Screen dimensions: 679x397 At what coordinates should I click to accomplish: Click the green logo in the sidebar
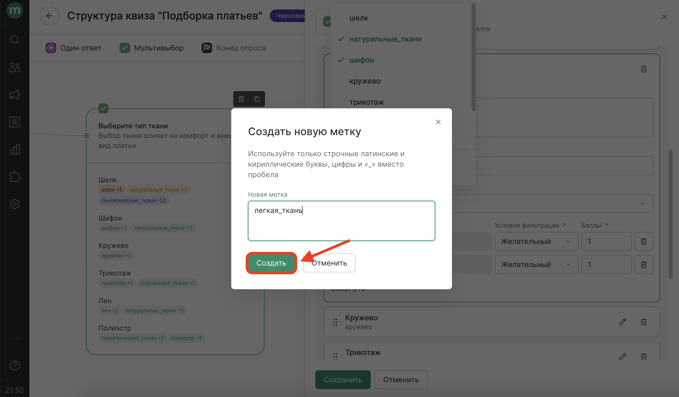[x=14, y=11]
